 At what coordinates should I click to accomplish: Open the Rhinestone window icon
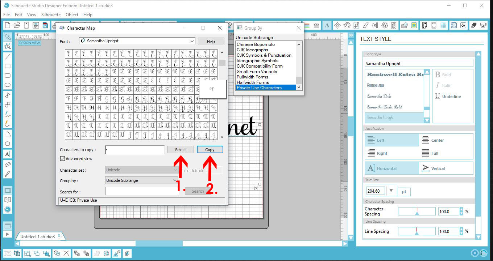[x=463, y=25]
